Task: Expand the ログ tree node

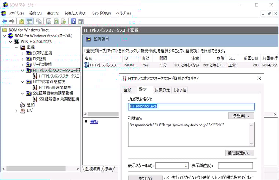Action: (x=17, y=111)
